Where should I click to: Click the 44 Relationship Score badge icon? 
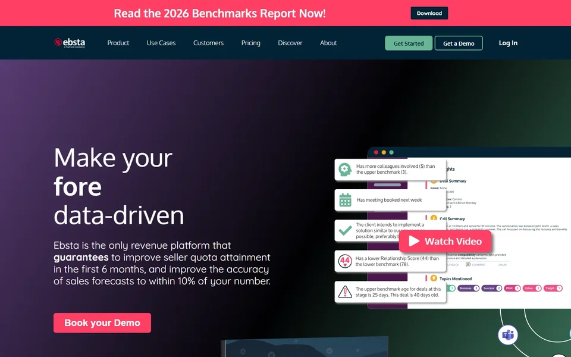tap(345, 261)
